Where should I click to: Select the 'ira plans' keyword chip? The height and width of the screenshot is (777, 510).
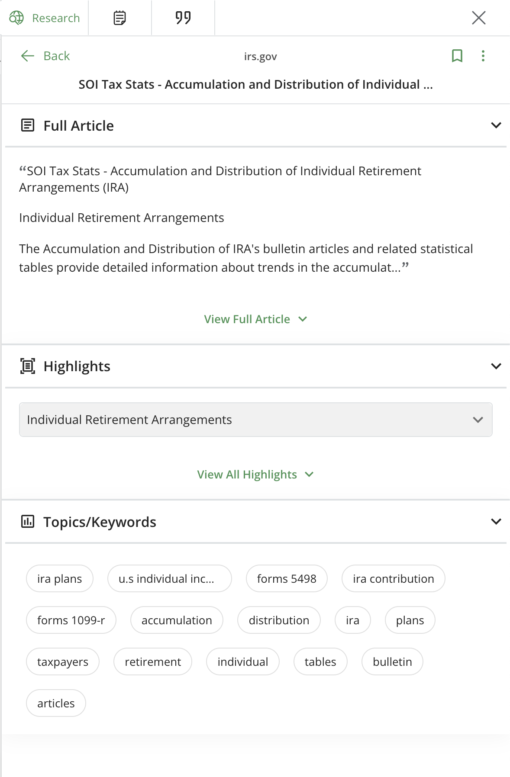click(x=60, y=579)
